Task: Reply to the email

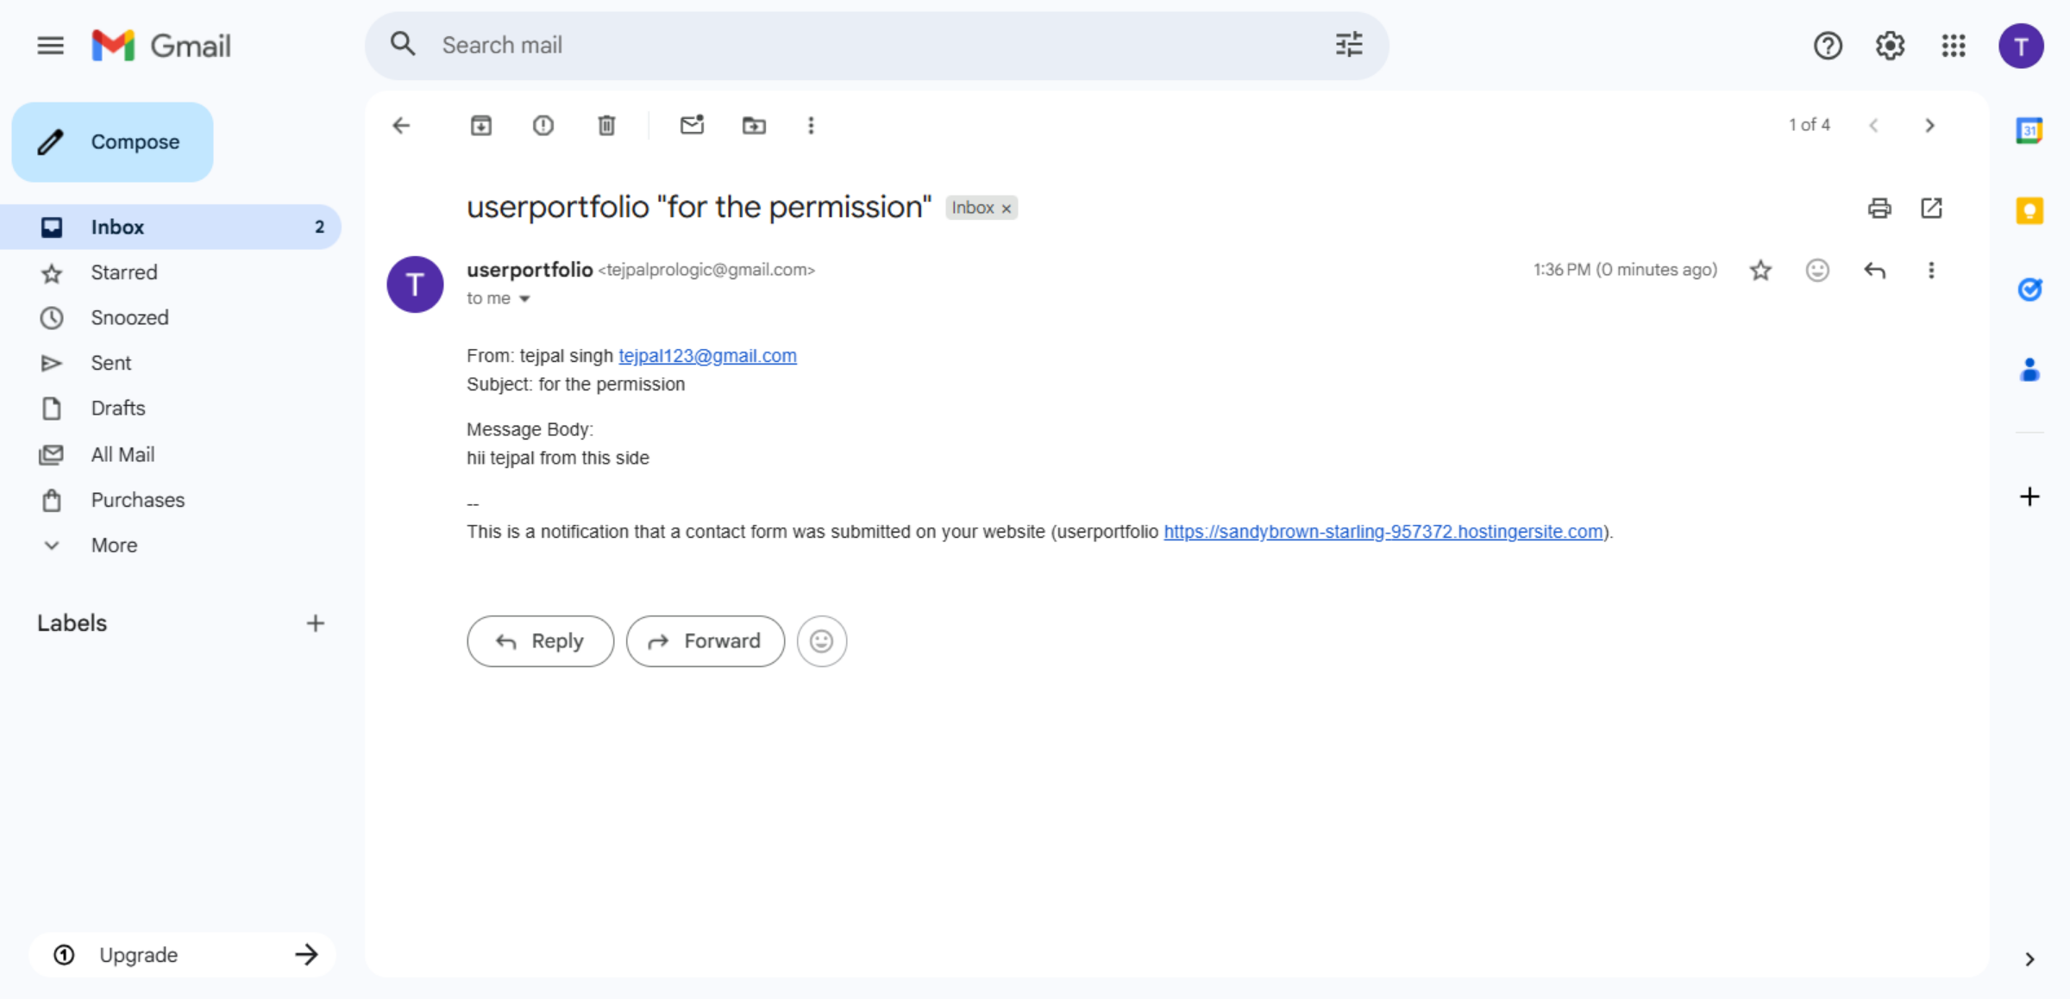Action: point(540,640)
